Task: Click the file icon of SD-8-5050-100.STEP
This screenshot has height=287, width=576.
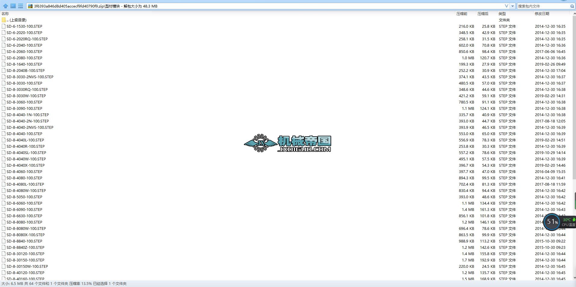Action: 4,197
